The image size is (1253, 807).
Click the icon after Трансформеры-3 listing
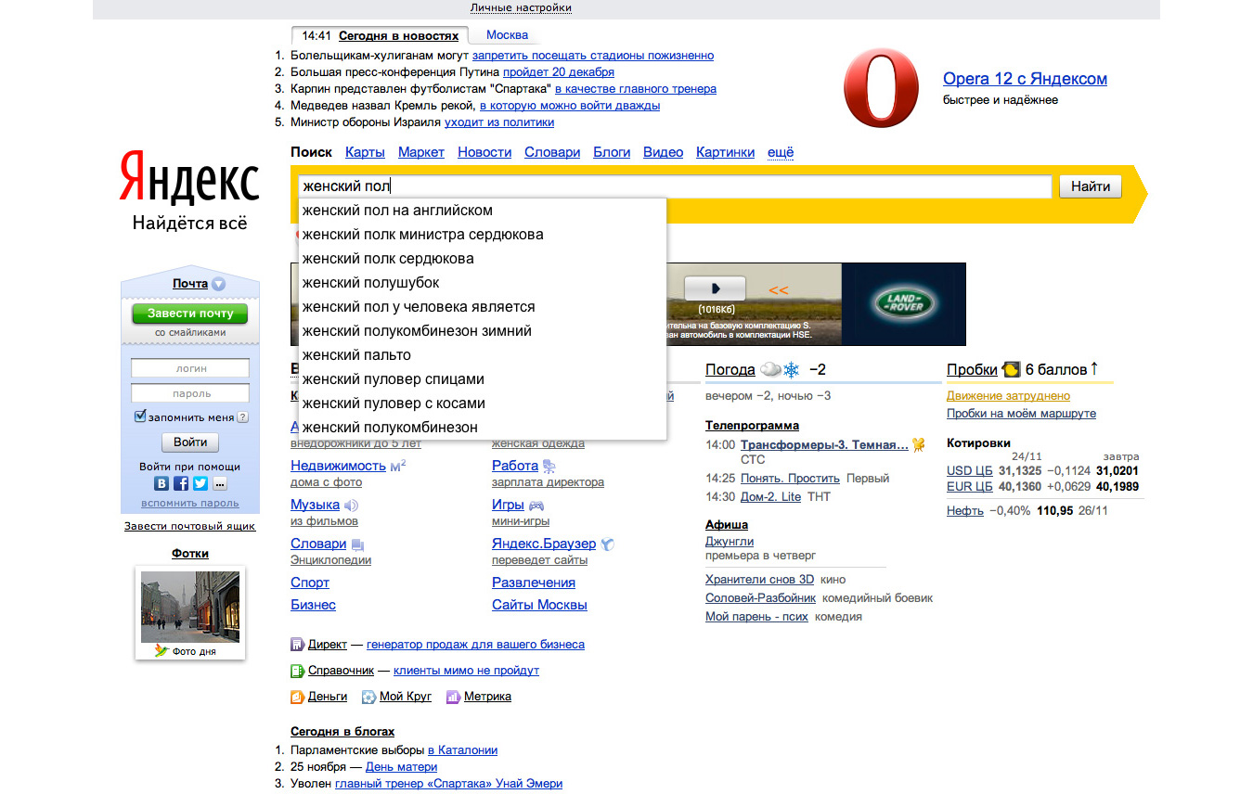pos(919,444)
